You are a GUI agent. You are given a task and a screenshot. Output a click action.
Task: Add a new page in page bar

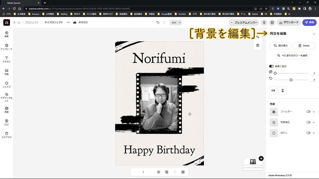coord(158,172)
